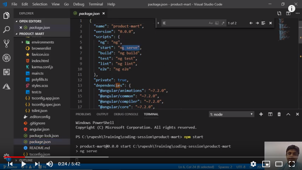Collapse the OPEN EDITORS section
302x170 pixels.
(x=17, y=21)
